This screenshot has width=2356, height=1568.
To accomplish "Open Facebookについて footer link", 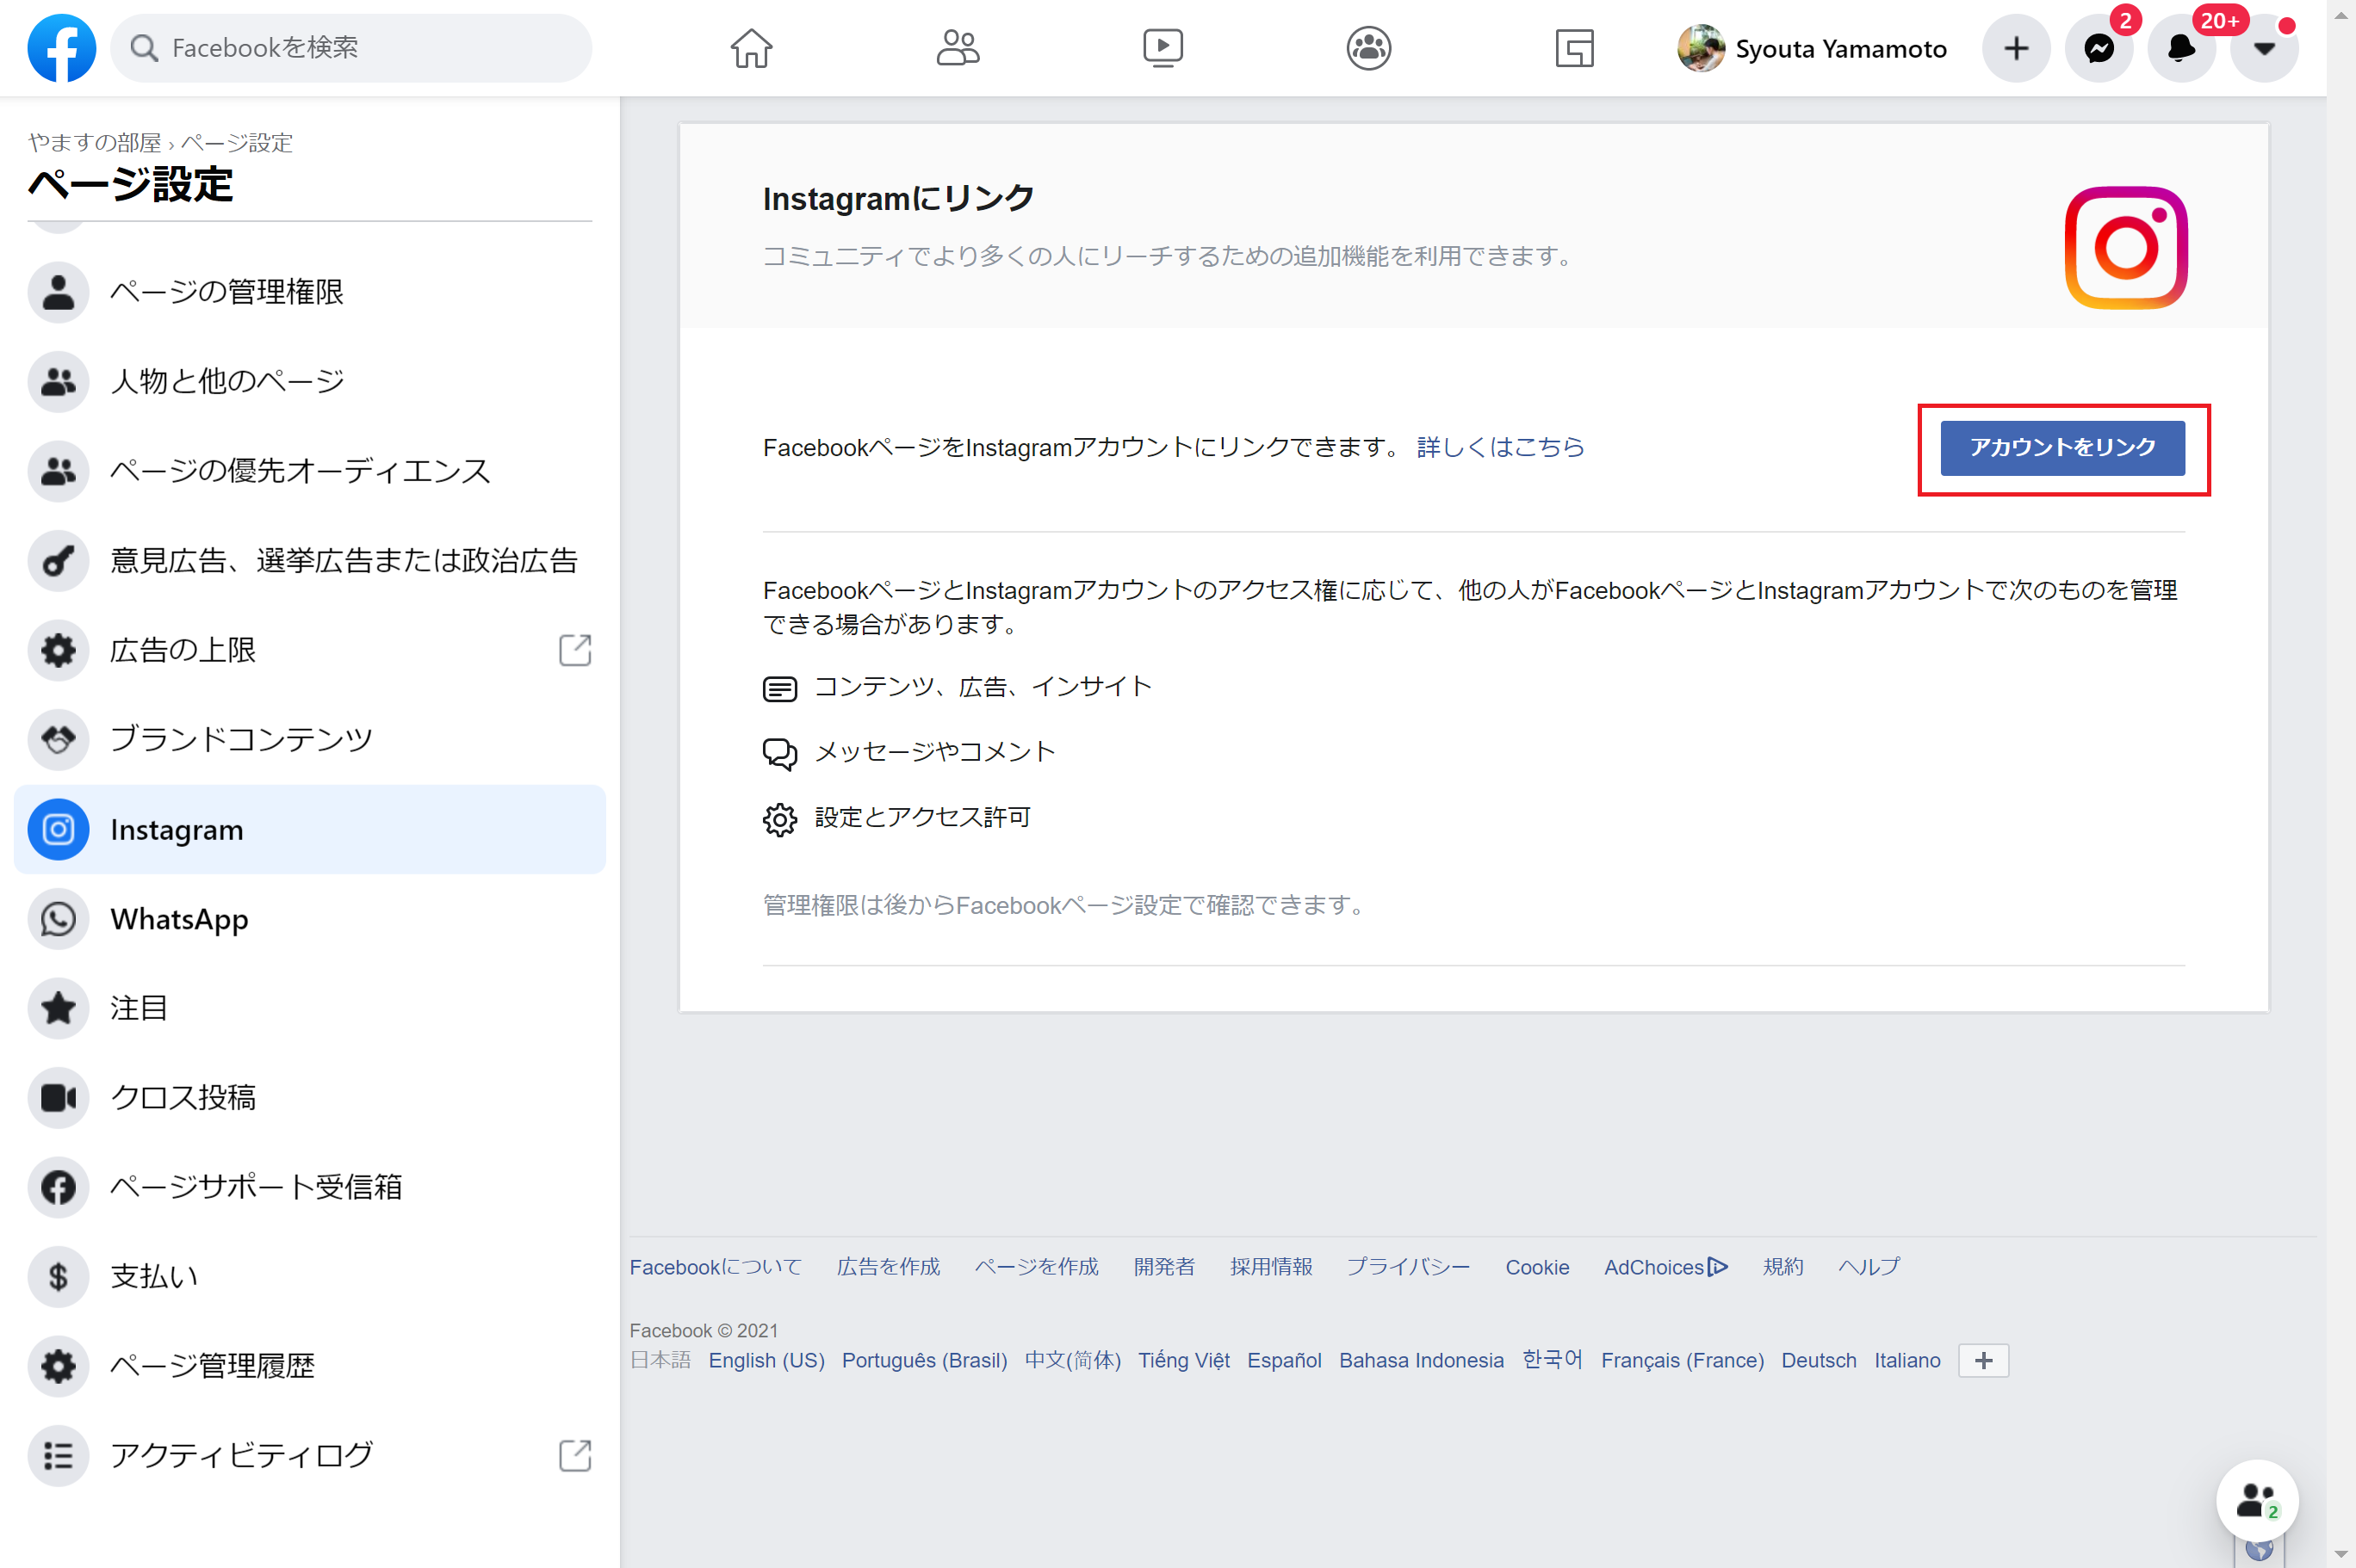I will [716, 1267].
